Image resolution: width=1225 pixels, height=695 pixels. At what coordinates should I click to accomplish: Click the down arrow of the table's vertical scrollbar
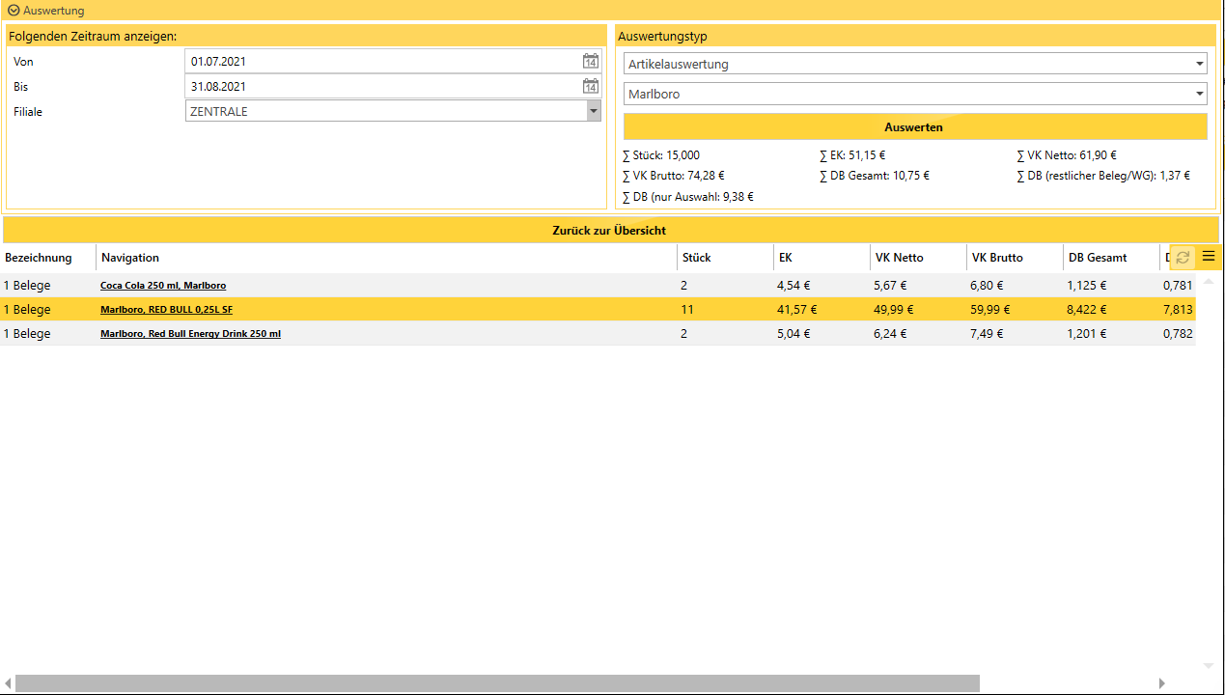(1209, 666)
